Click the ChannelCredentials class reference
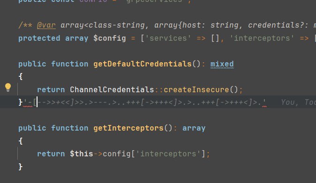Viewport: 316px width, 183px height. (x=112, y=89)
